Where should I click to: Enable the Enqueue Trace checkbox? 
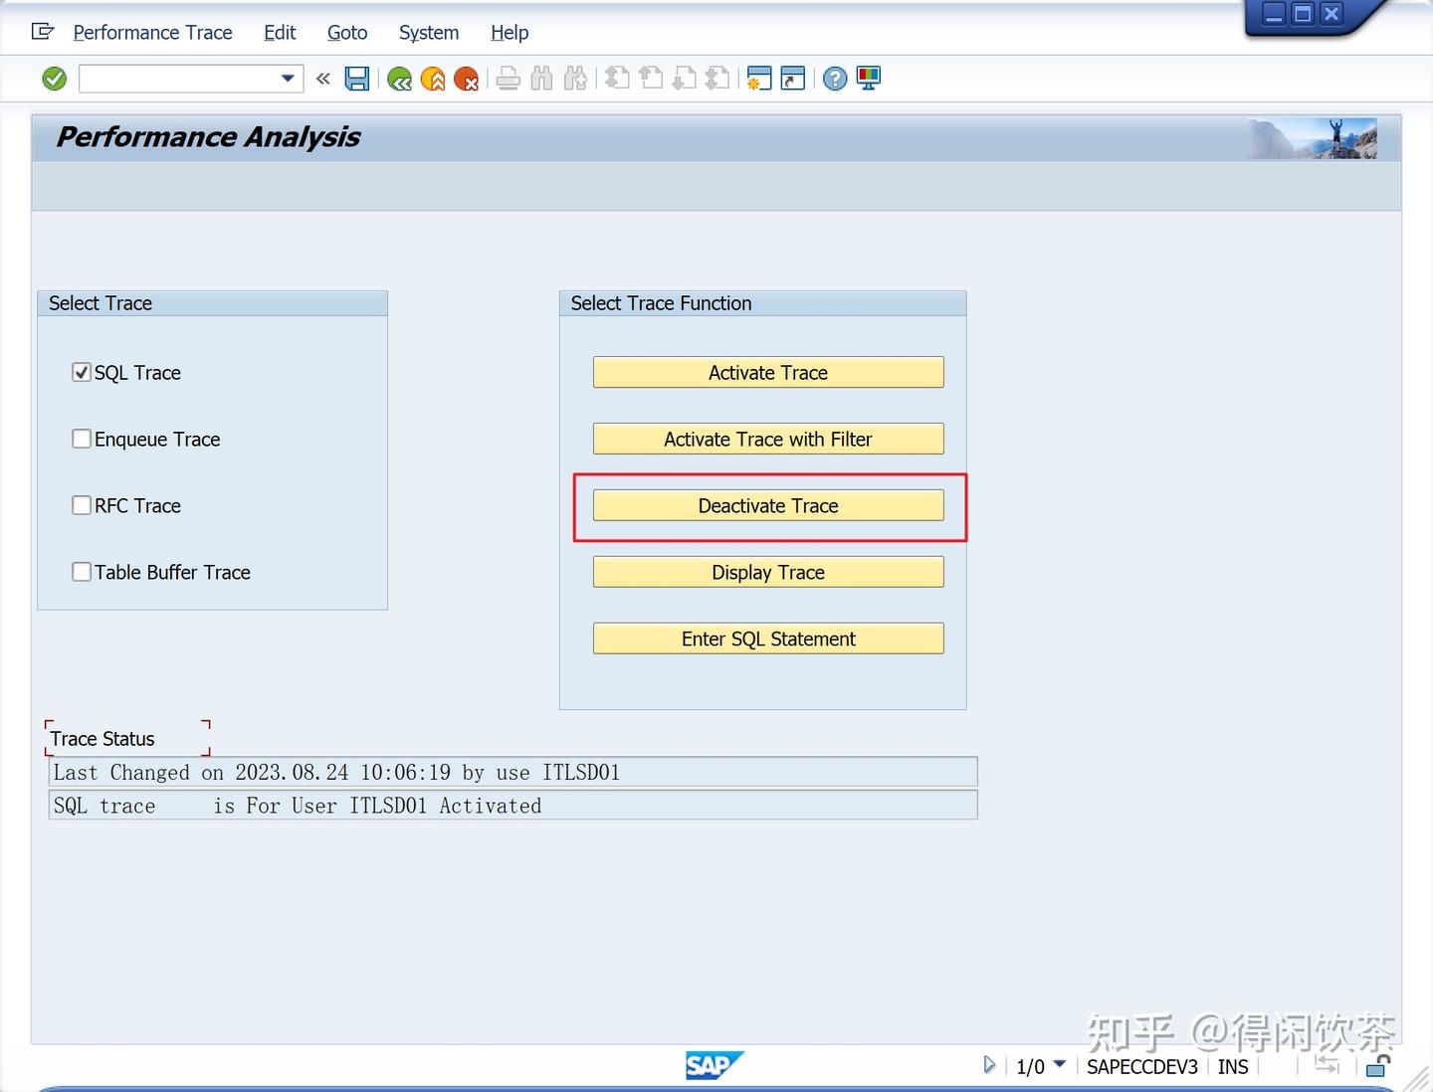click(x=82, y=439)
